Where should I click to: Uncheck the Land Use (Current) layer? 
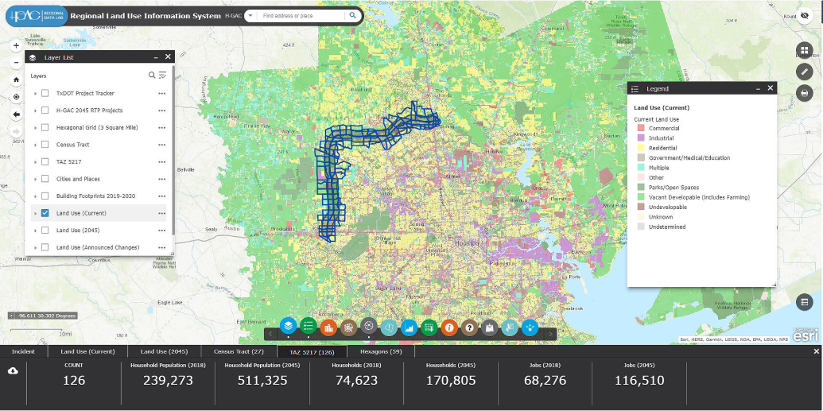(45, 213)
